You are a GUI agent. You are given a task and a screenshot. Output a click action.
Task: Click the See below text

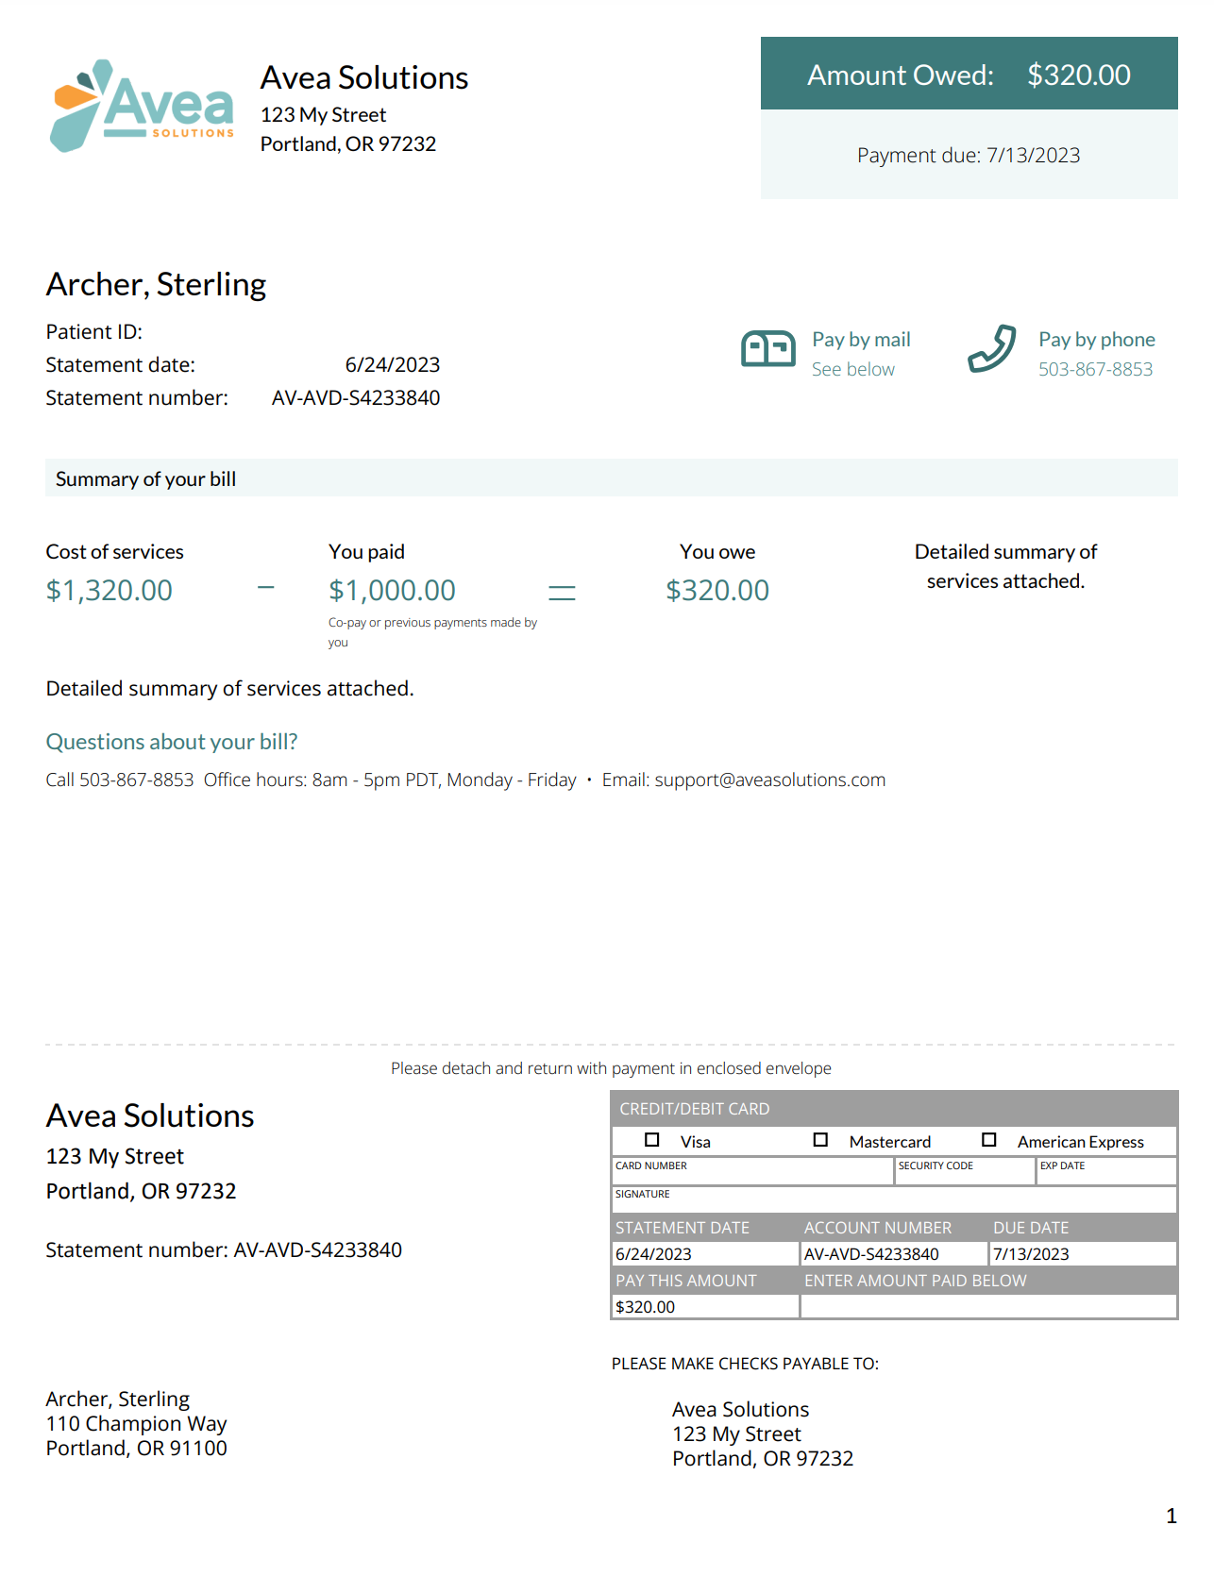pyautogui.click(x=853, y=369)
